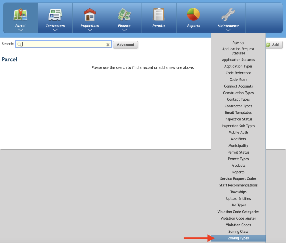Clear the search field with the X icon
Image resolution: width=286 pixels, height=243 pixels.
[x=108, y=45]
